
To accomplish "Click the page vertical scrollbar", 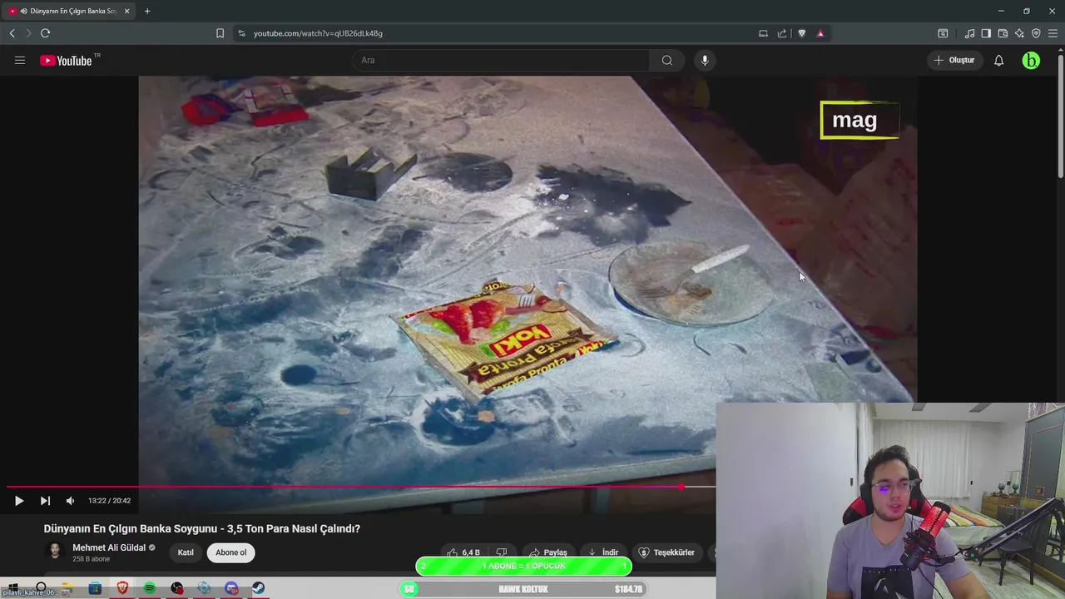I will pyautogui.click(x=1060, y=116).
